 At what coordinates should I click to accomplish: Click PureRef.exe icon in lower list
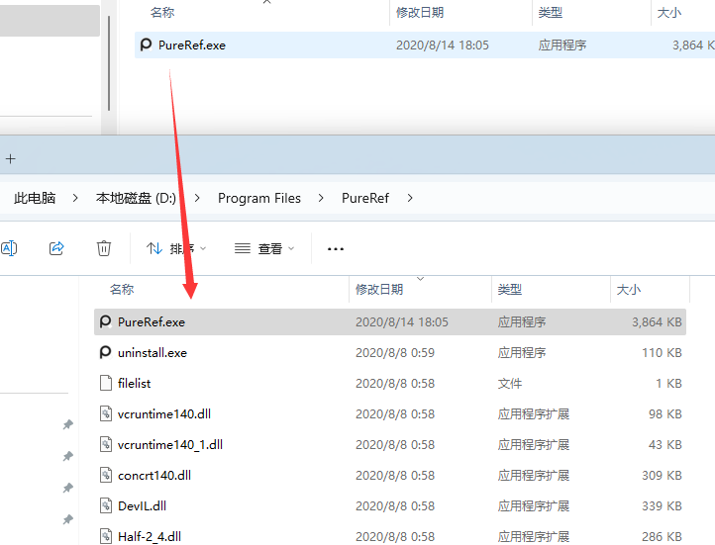[105, 321]
